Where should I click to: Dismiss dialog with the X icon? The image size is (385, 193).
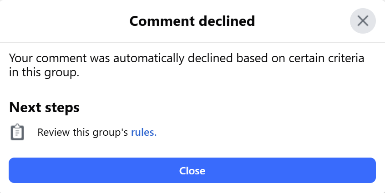363,21
